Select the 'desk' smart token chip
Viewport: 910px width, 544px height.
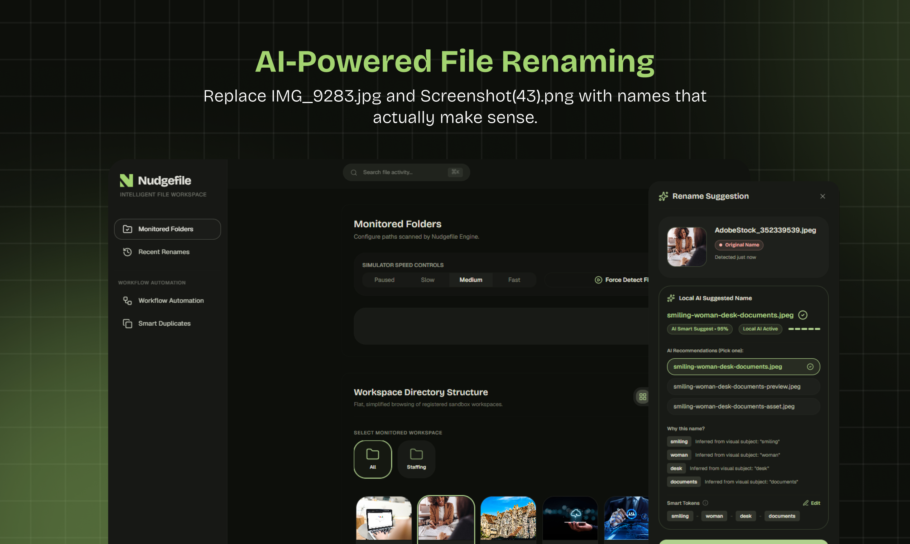pyautogui.click(x=746, y=516)
